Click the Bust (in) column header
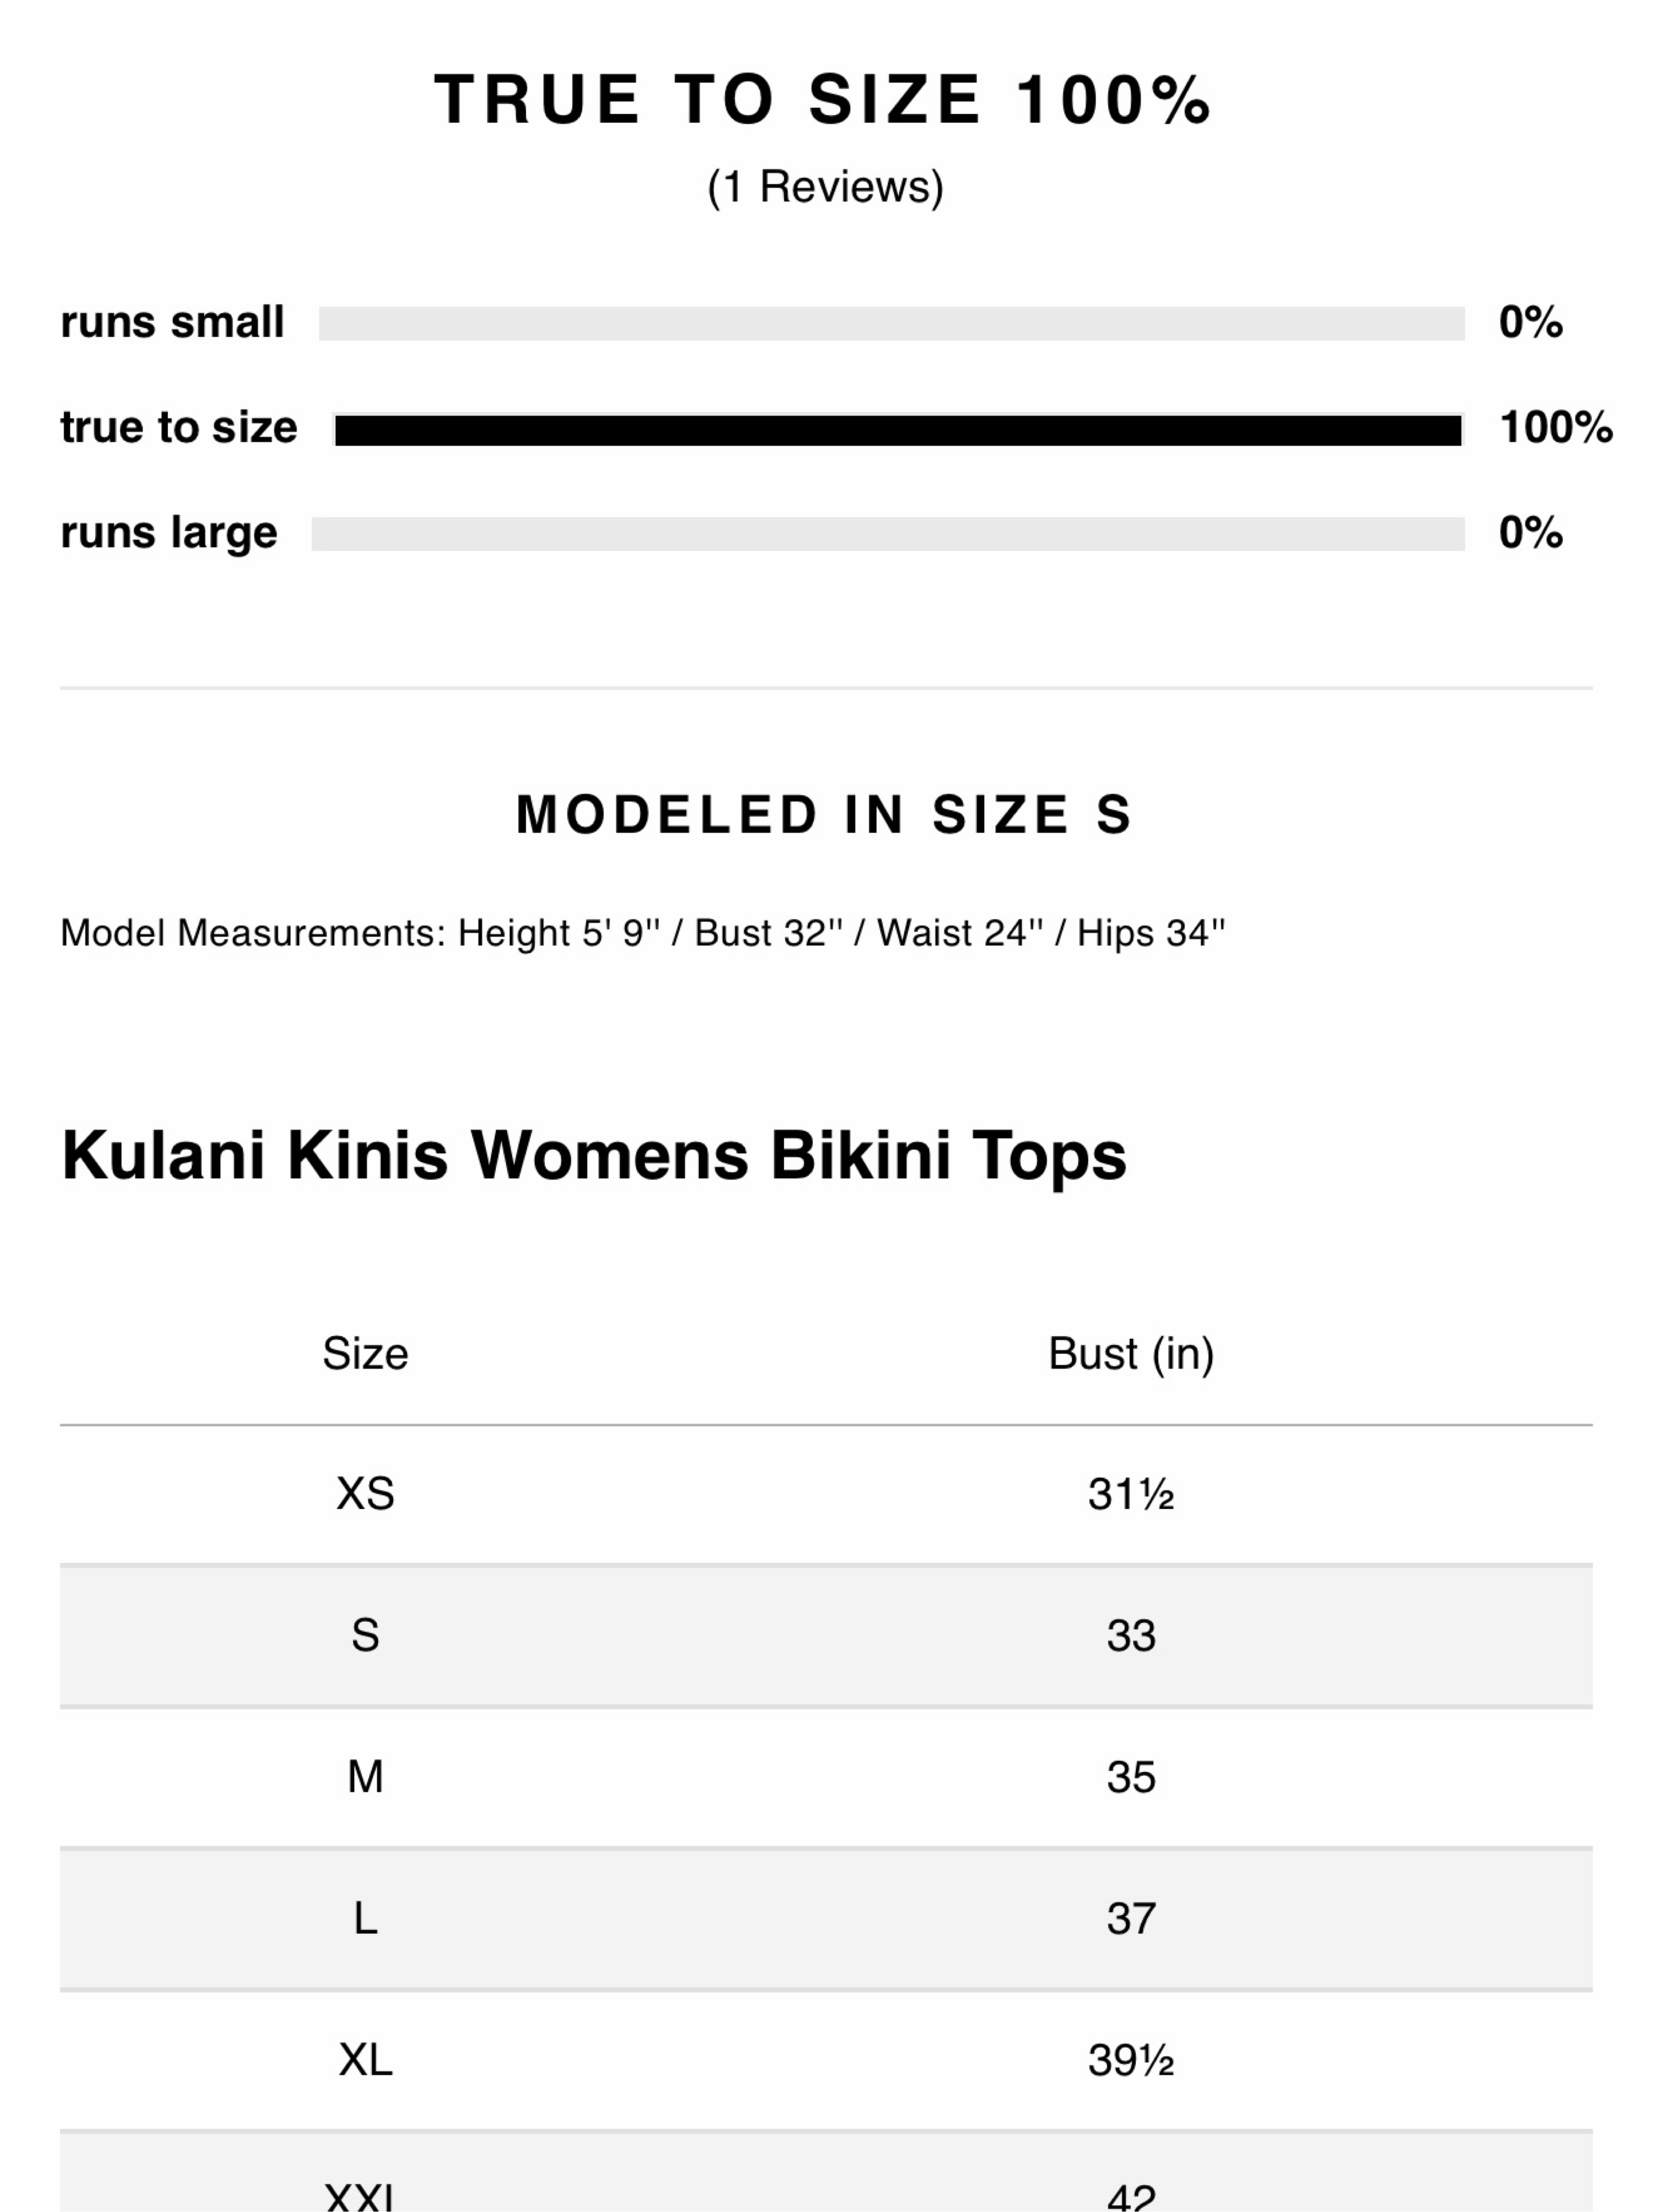1653x2212 pixels. tap(1131, 1354)
